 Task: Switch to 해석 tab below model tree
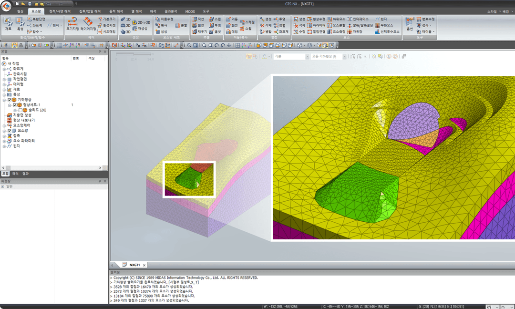(15, 174)
